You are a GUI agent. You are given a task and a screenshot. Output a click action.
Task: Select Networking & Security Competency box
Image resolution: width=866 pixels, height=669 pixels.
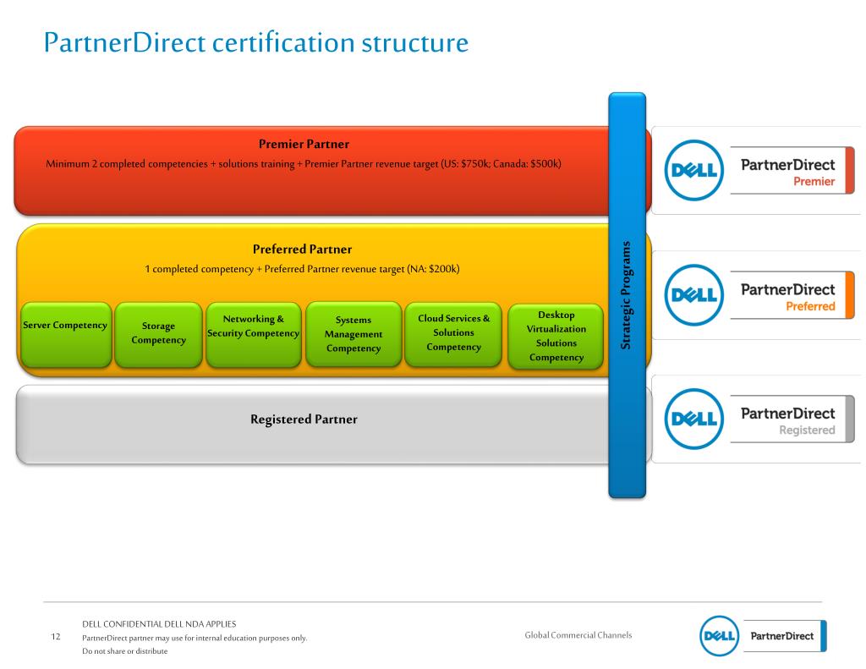click(x=254, y=335)
